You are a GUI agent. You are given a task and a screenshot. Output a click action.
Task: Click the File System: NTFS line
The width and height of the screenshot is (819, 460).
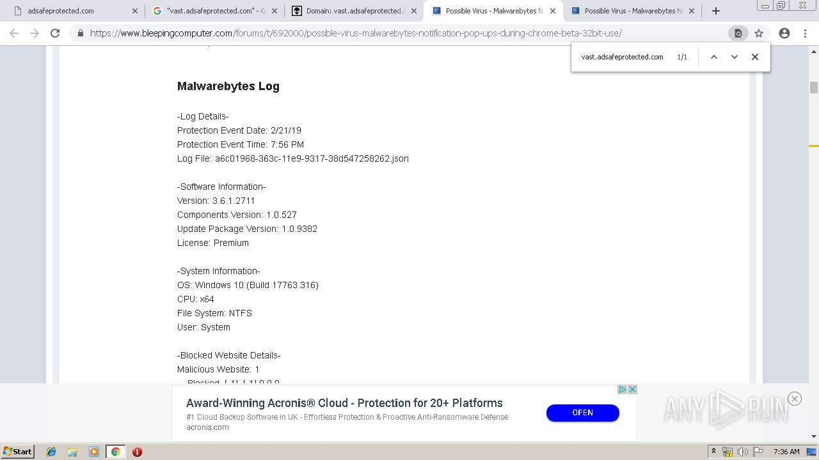(x=214, y=313)
